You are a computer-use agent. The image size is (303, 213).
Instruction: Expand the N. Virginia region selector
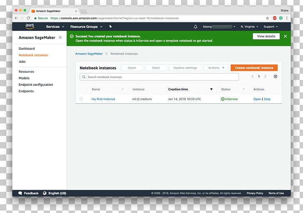(x=249, y=27)
